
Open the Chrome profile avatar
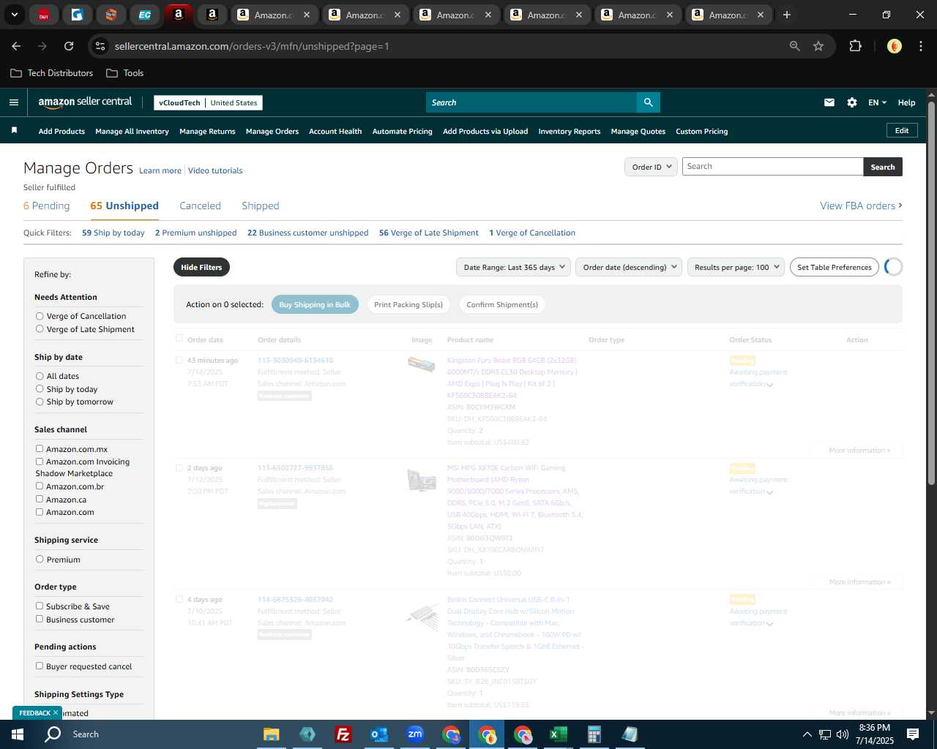point(894,46)
